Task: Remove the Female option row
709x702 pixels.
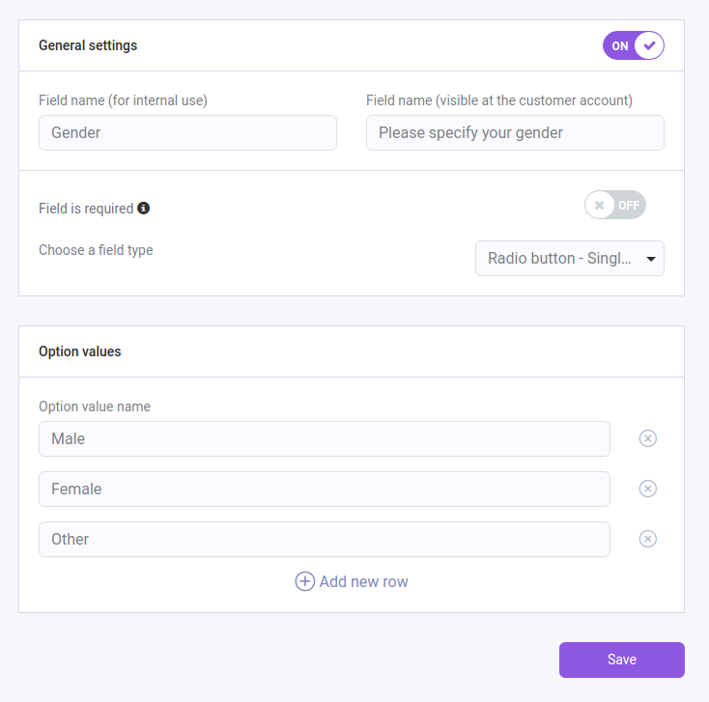Action: pos(648,489)
